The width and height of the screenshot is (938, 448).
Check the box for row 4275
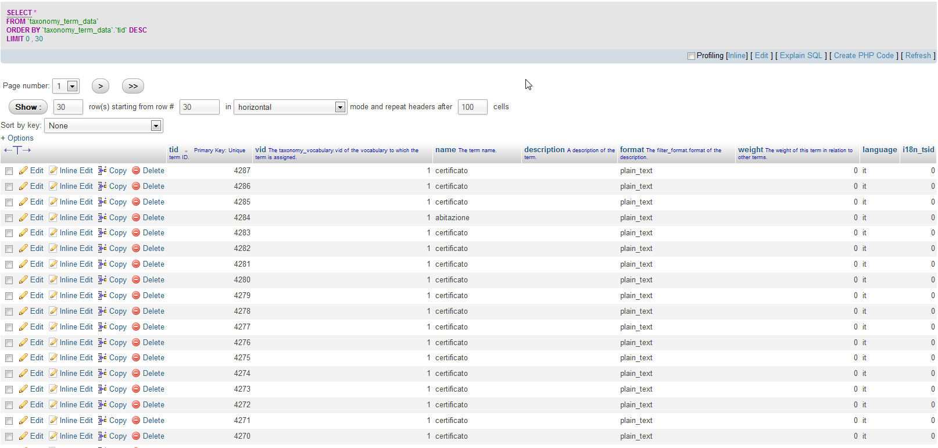(x=9, y=358)
